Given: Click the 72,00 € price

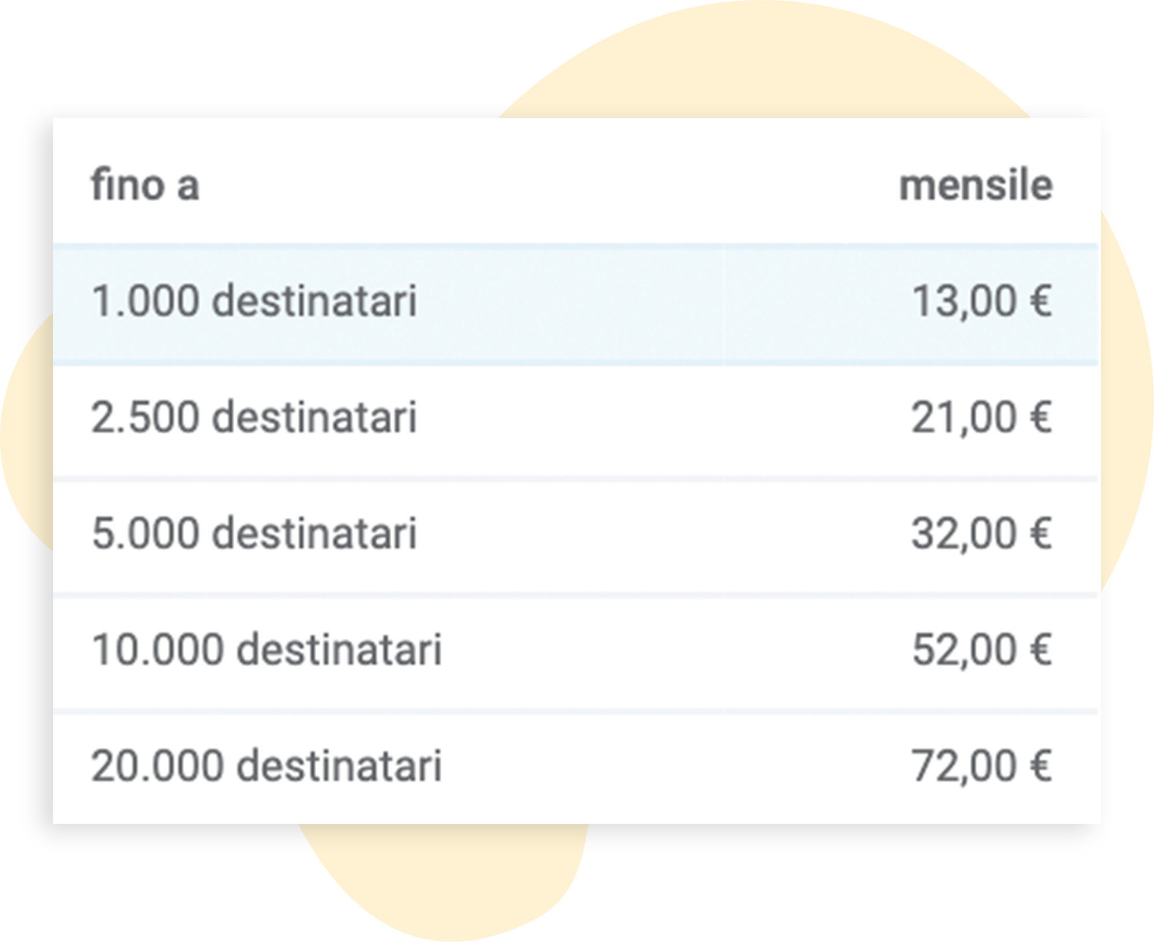Looking at the screenshot, I should 982,765.
